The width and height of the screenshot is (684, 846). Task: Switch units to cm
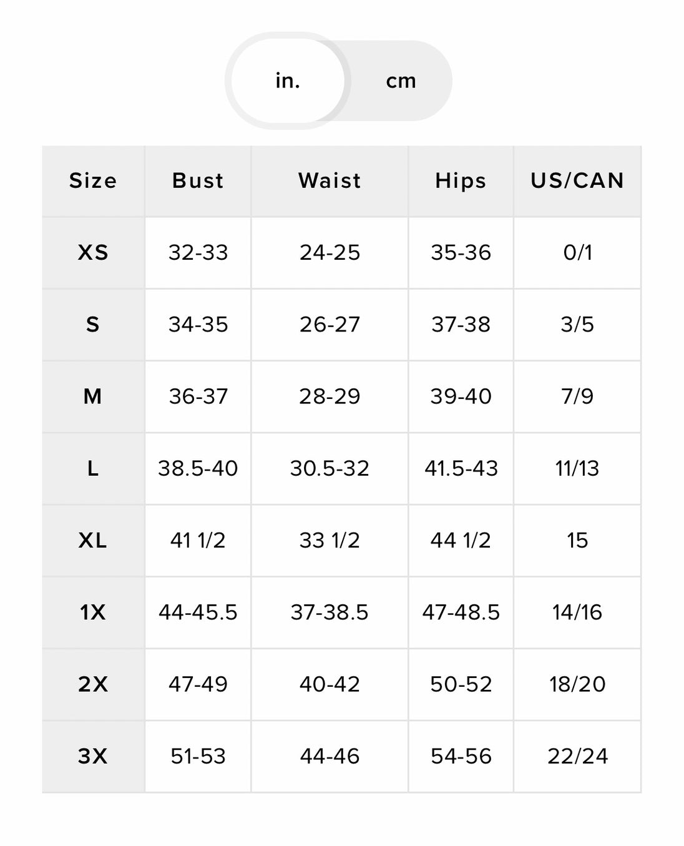[x=401, y=81]
